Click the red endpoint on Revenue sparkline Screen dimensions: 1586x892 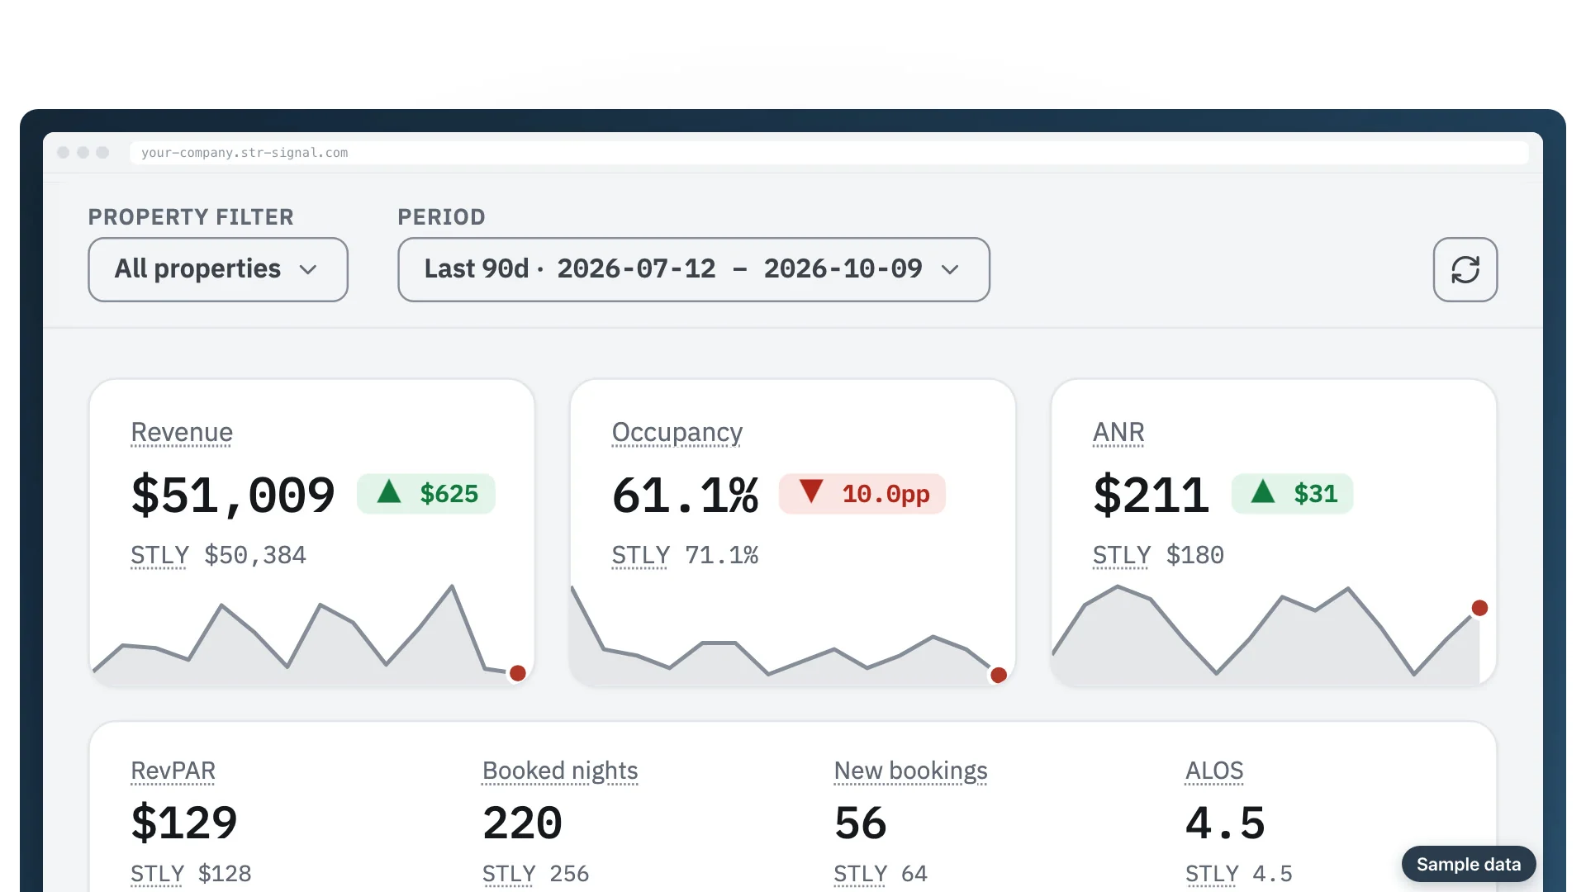pyautogui.click(x=518, y=673)
